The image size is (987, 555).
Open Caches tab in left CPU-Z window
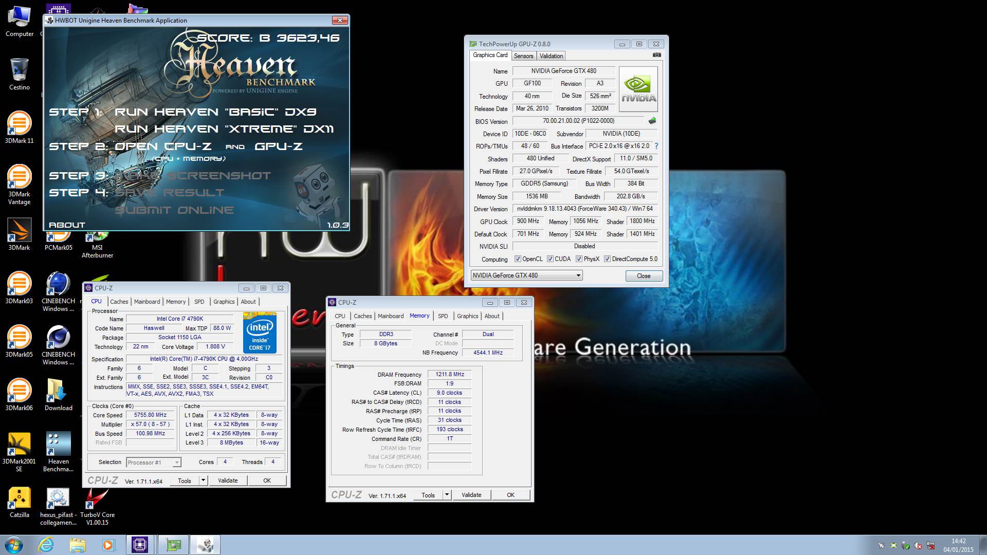coord(119,302)
